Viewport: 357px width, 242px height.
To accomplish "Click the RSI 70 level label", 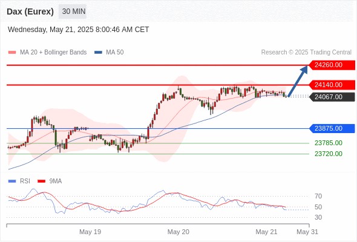I will pyautogui.click(x=318, y=196).
